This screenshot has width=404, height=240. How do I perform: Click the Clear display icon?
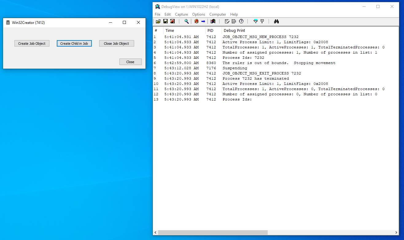(x=173, y=21)
